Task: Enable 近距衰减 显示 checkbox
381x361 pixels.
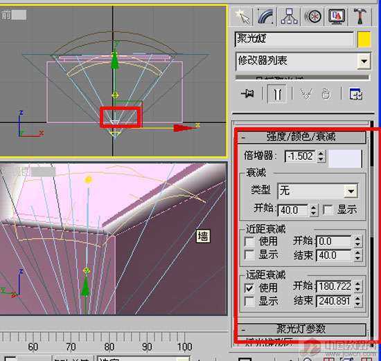Action: [x=249, y=254]
